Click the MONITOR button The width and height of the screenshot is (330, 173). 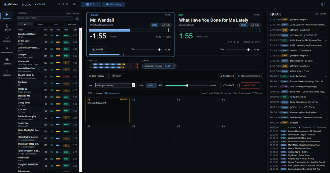227,76
